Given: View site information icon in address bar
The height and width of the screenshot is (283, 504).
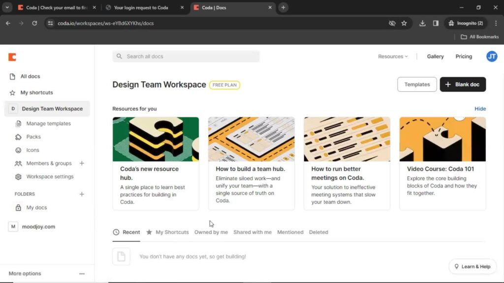Looking at the screenshot, I should coord(50,24).
